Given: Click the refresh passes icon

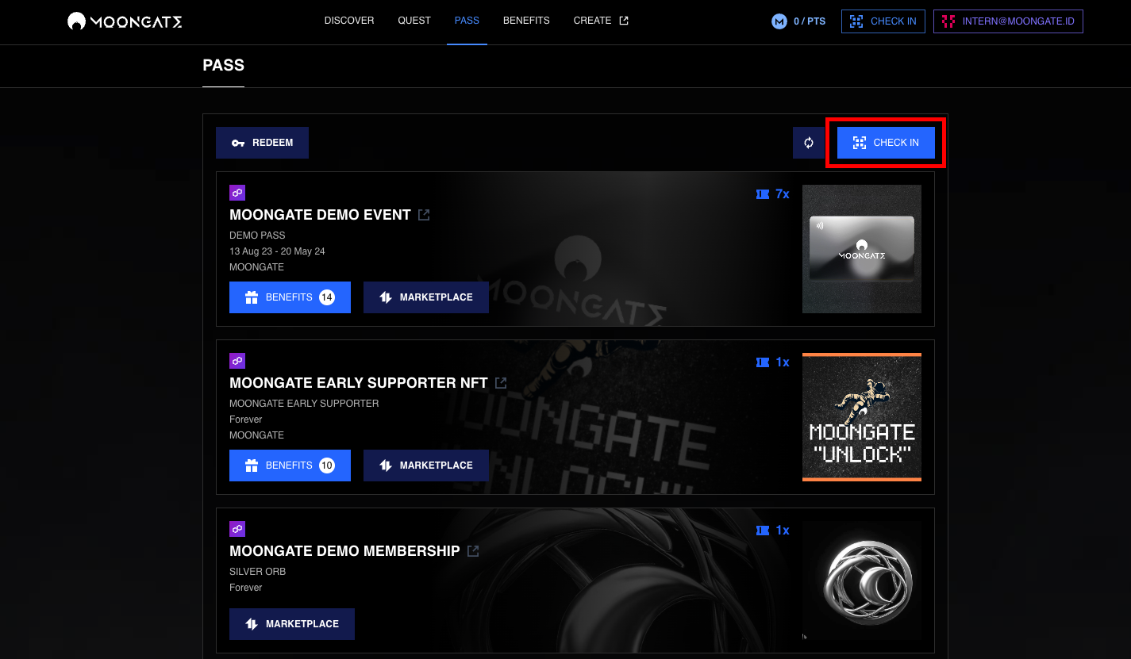Looking at the screenshot, I should tap(809, 143).
